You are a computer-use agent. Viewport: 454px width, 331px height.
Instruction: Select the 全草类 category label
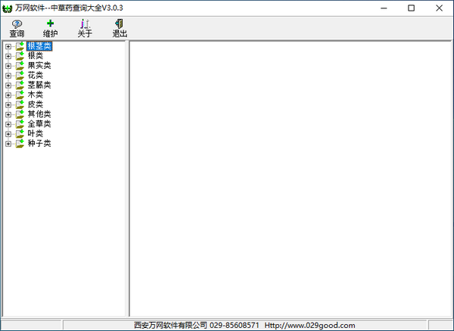pyautogui.click(x=39, y=124)
